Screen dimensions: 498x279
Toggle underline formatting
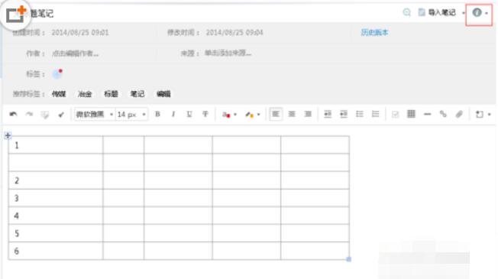click(189, 114)
